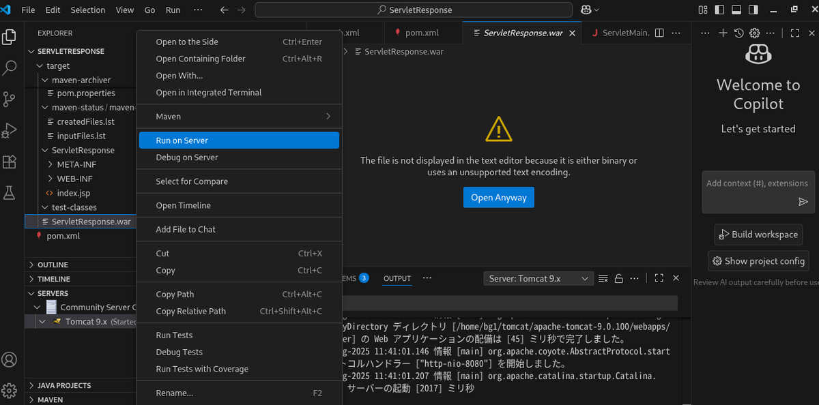Open the Explorer view in activity bar
This screenshot has height=405, width=819.
click(x=10, y=37)
